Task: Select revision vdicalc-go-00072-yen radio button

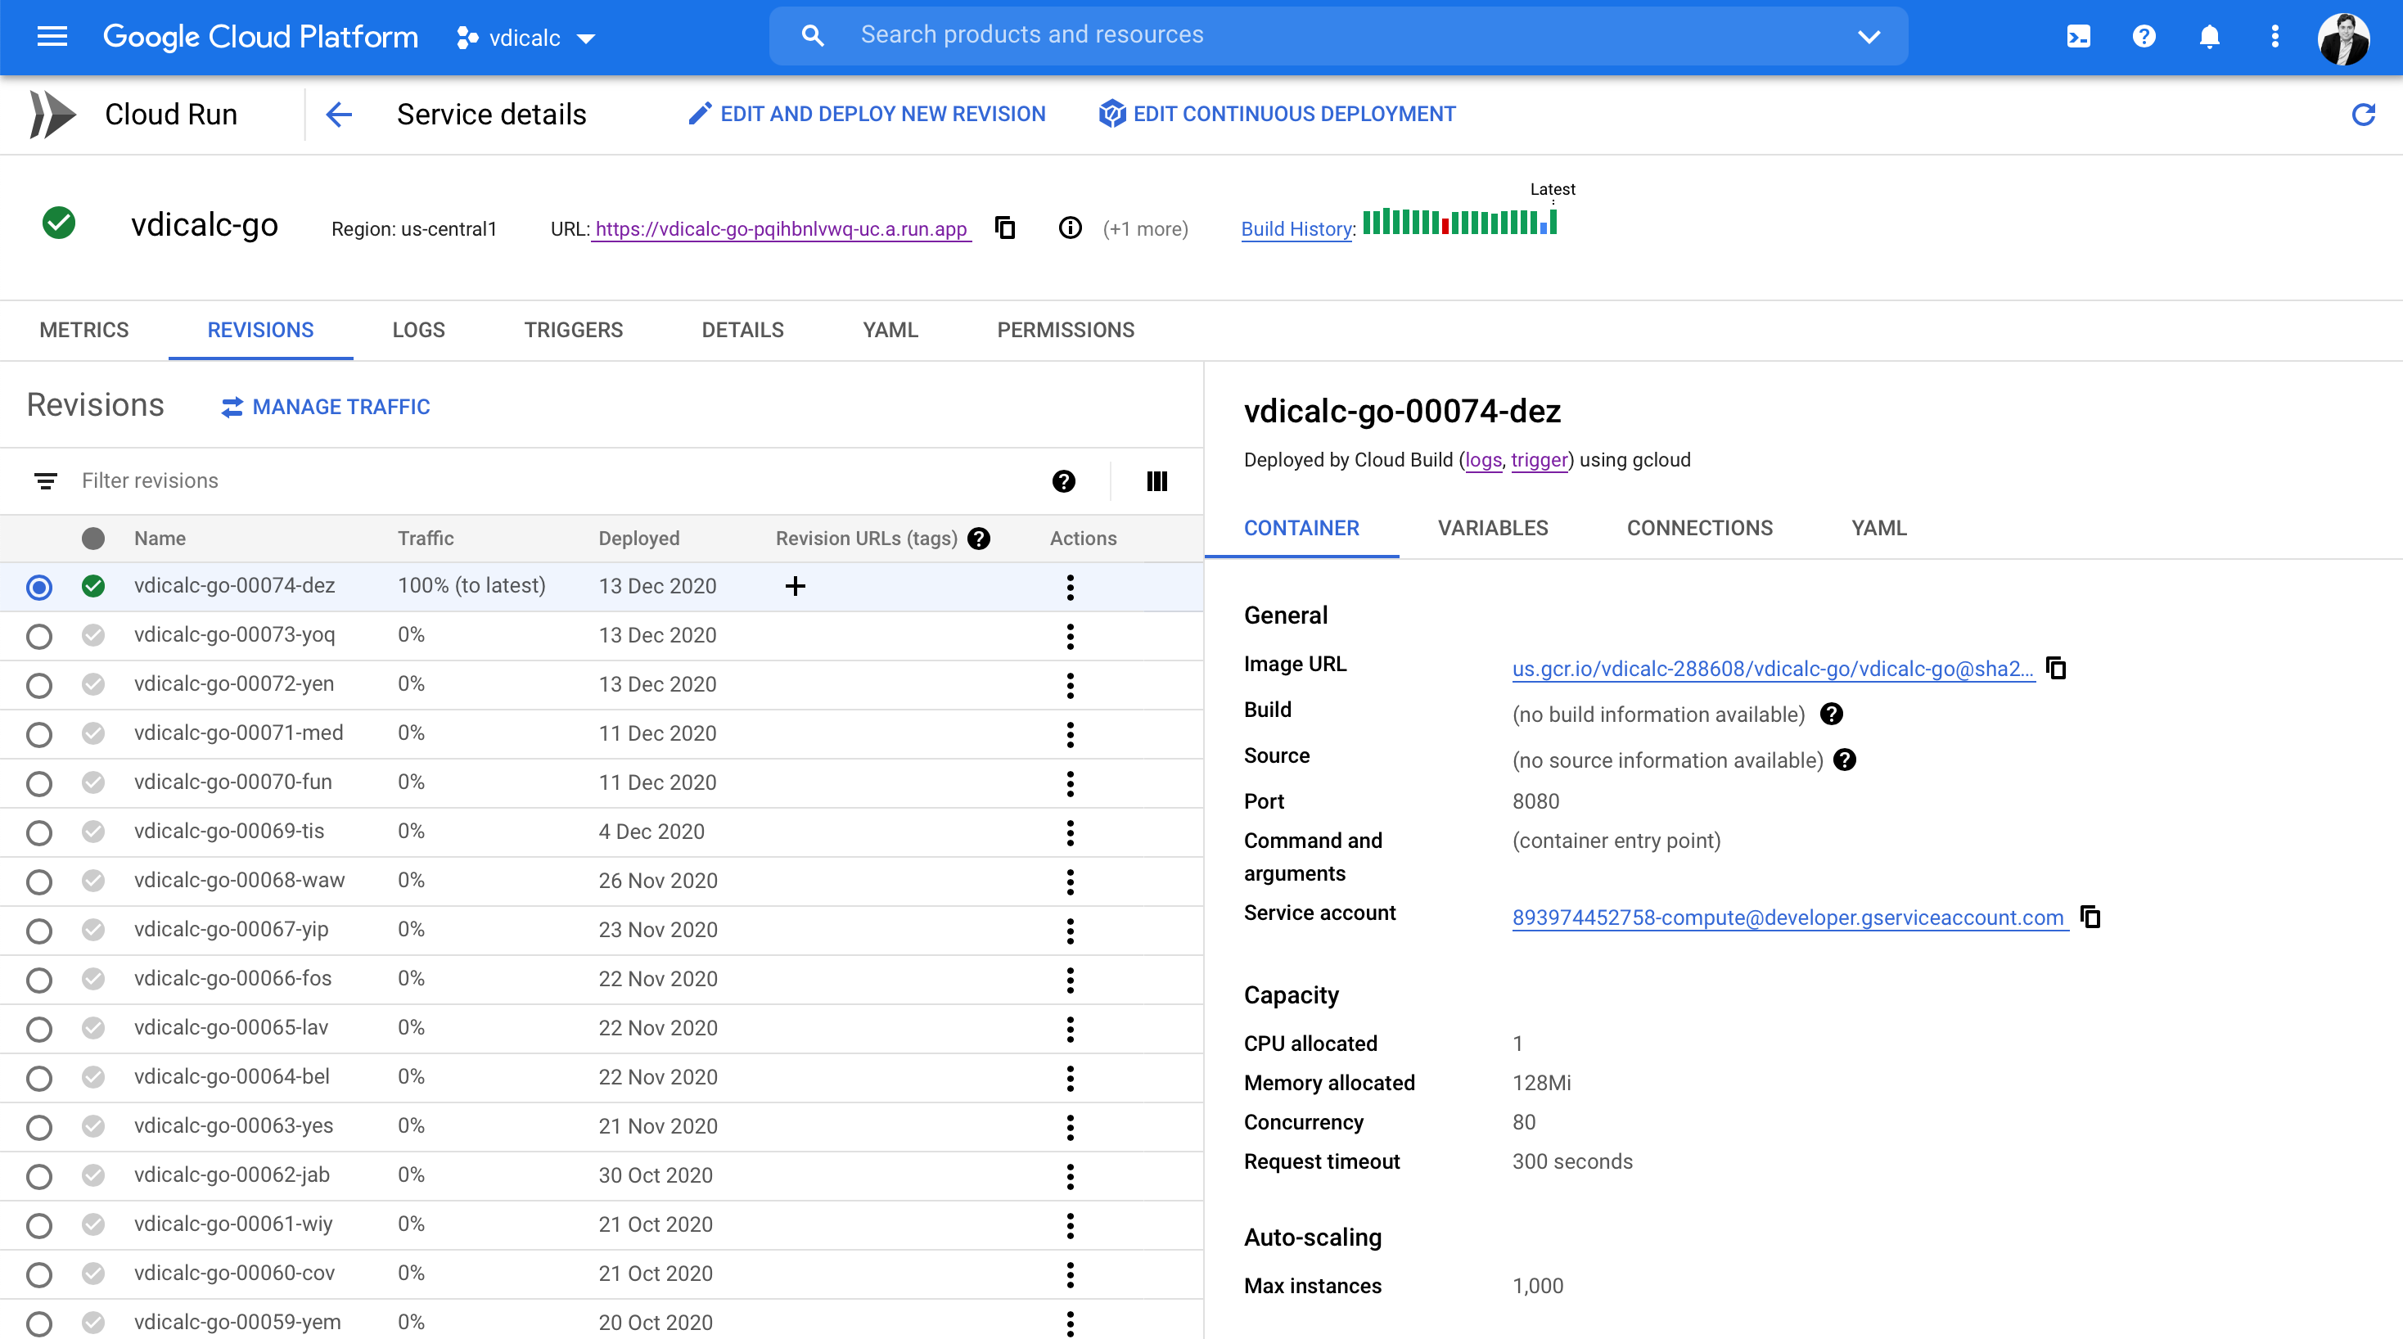Action: (39, 686)
